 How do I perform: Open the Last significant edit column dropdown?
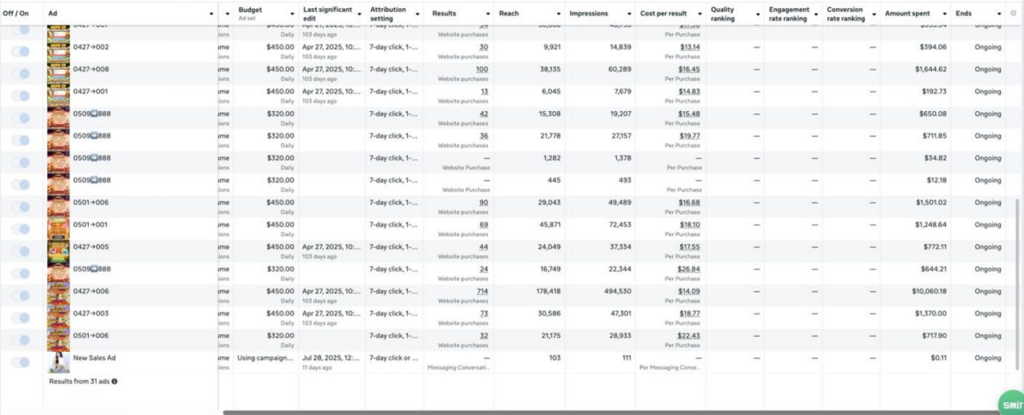point(358,14)
